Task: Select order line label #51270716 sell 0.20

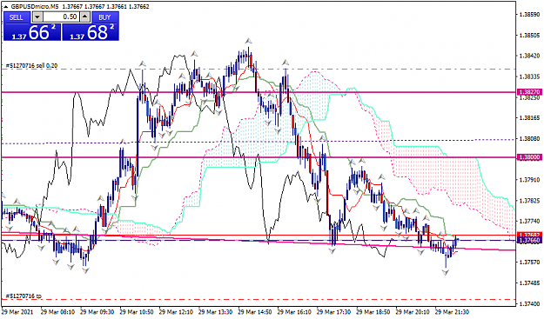Action: (x=31, y=65)
